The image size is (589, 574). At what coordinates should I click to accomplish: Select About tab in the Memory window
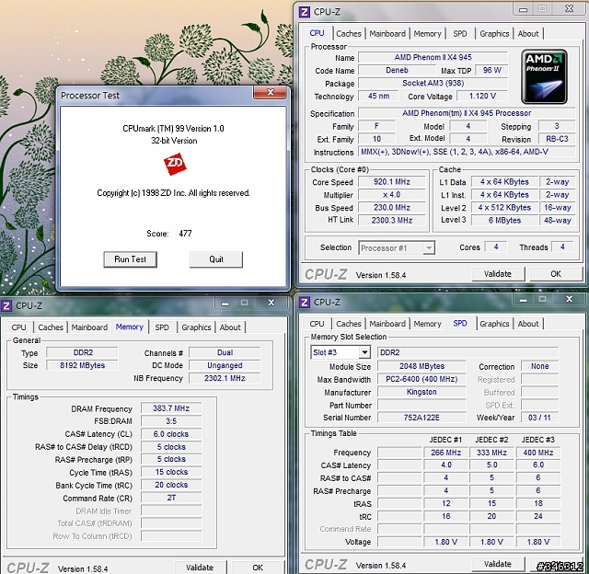point(230,327)
